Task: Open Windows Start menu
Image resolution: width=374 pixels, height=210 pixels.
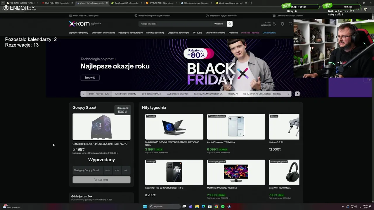Action: (145, 206)
